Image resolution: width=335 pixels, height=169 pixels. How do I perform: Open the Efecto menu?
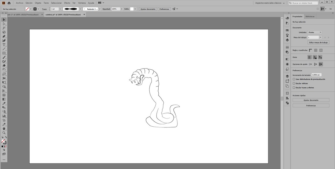(67, 3)
